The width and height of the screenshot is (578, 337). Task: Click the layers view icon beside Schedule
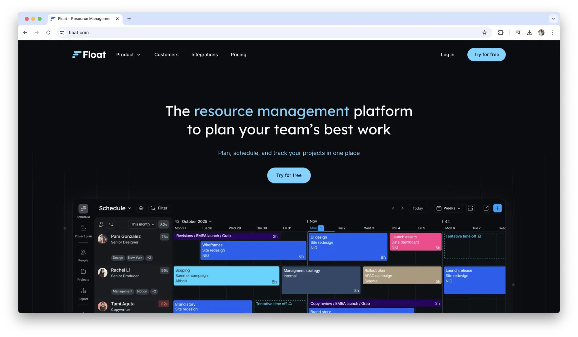[x=141, y=208]
